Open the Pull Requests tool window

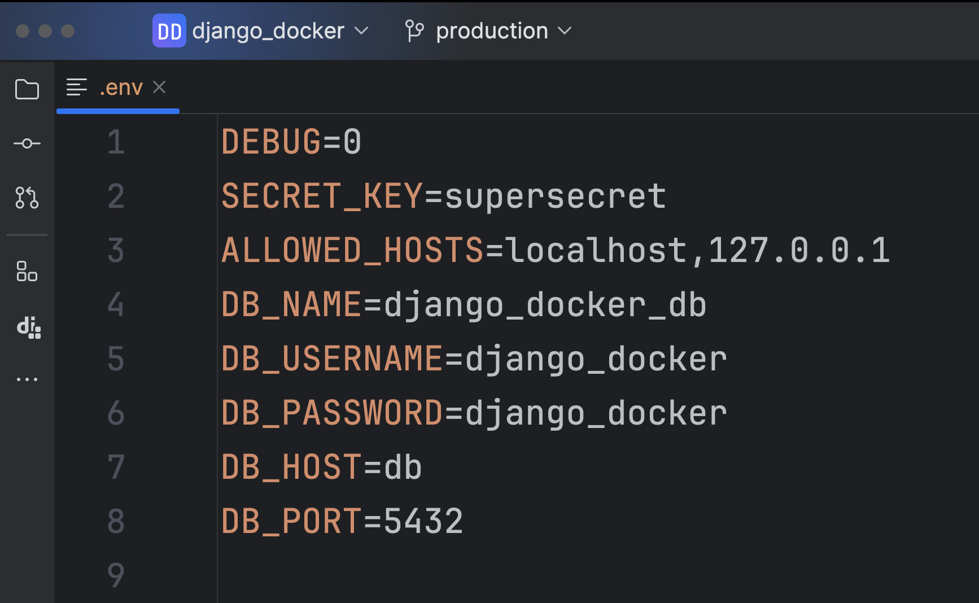tap(27, 198)
